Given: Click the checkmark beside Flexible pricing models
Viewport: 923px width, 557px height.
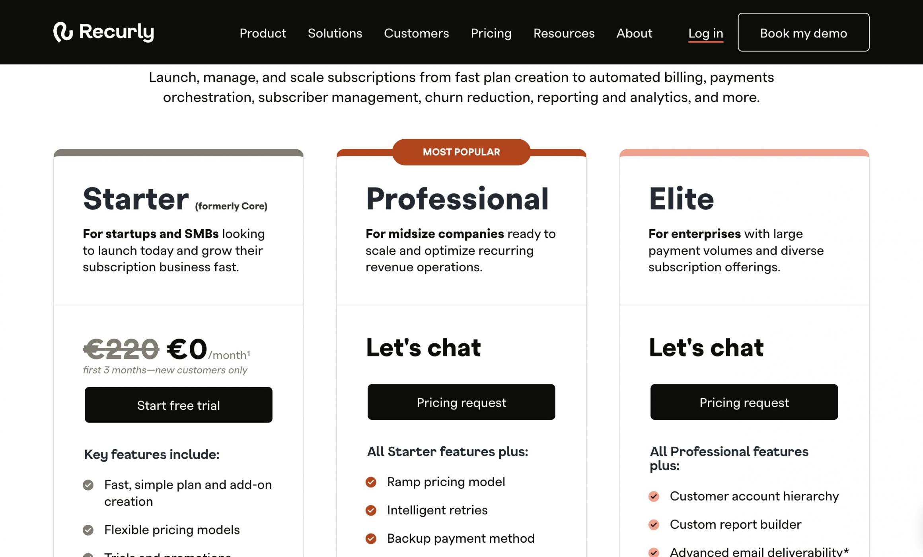Looking at the screenshot, I should (x=88, y=530).
